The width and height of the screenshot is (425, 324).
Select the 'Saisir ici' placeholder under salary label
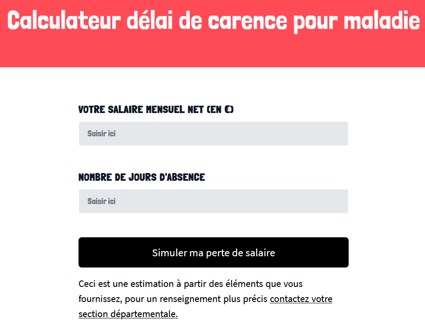[x=101, y=134]
